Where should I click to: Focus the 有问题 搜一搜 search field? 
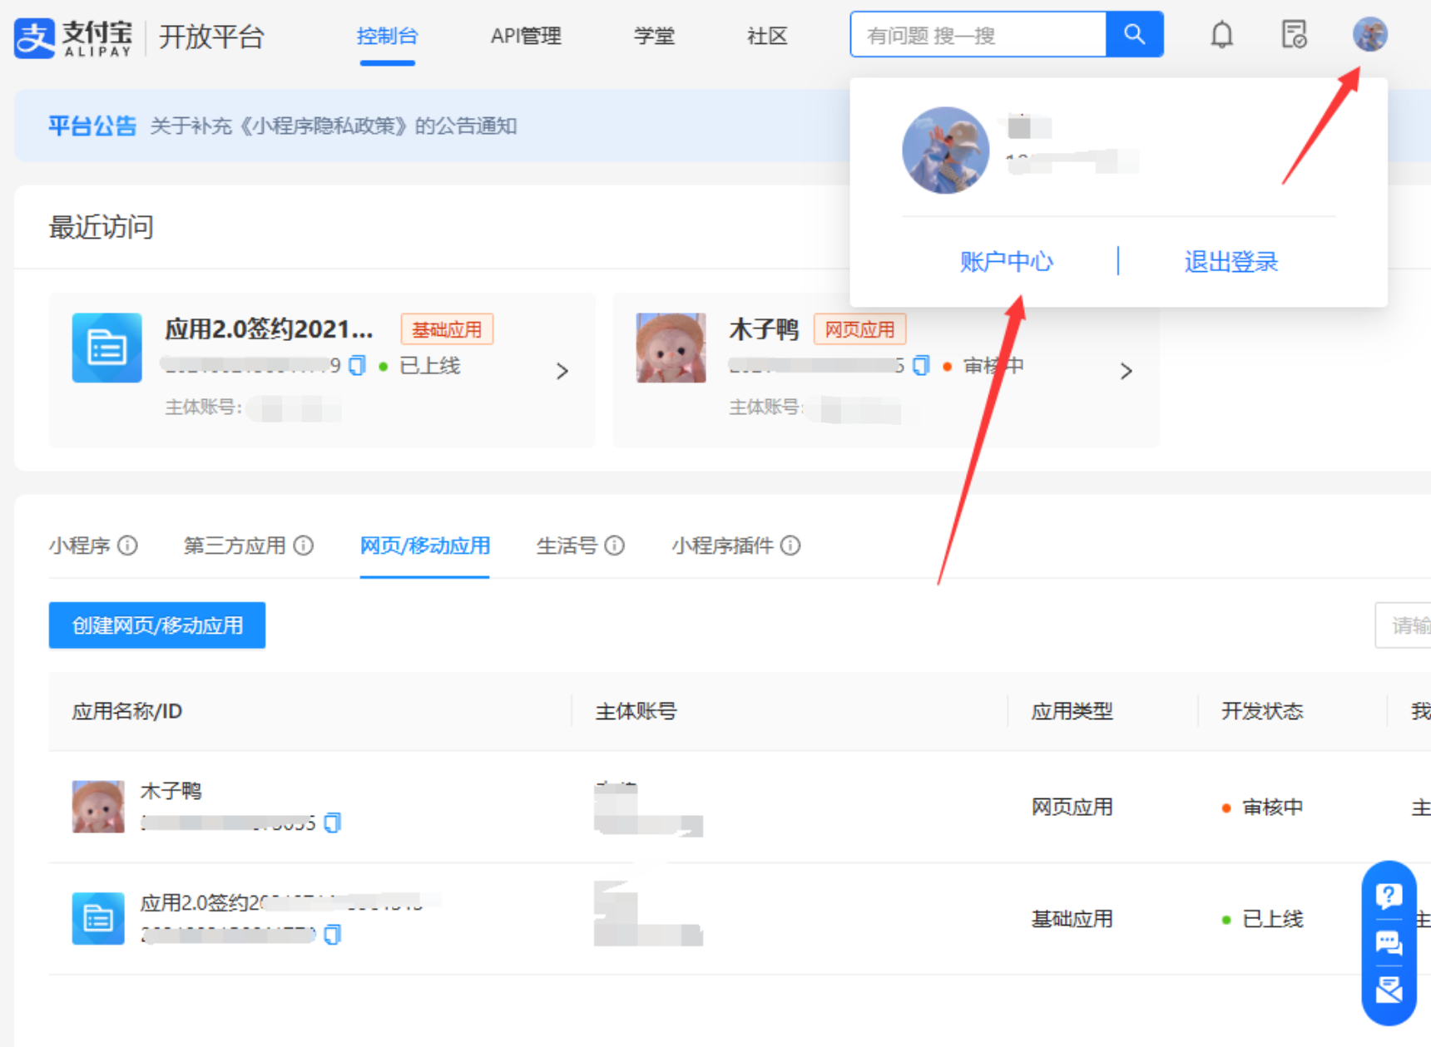[978, 35]
